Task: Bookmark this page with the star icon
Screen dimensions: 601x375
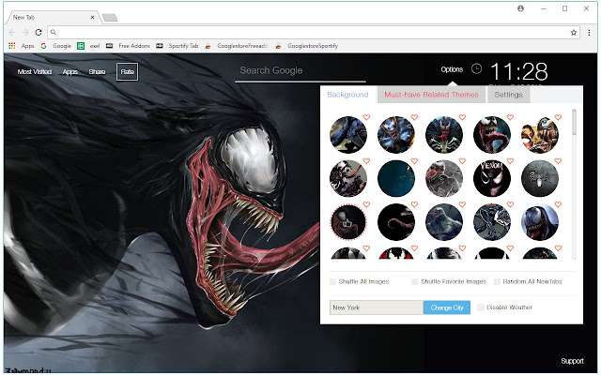Action: 574,33
